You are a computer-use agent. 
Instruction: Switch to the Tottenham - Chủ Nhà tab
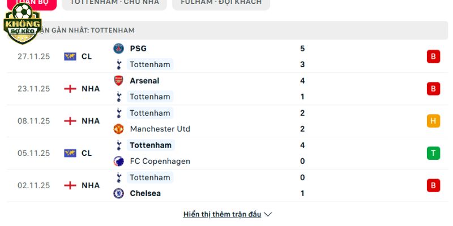[x=115, y=2]
